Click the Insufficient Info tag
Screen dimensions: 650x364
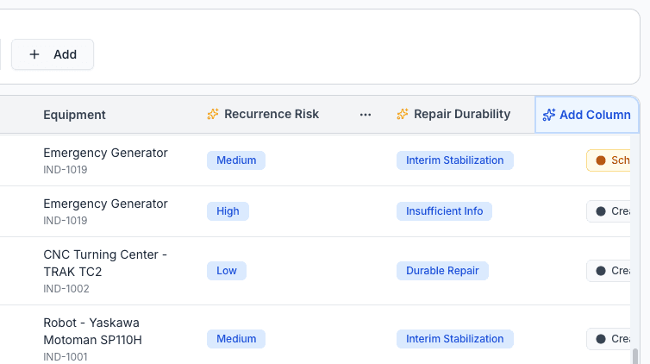tap(444, 211)
